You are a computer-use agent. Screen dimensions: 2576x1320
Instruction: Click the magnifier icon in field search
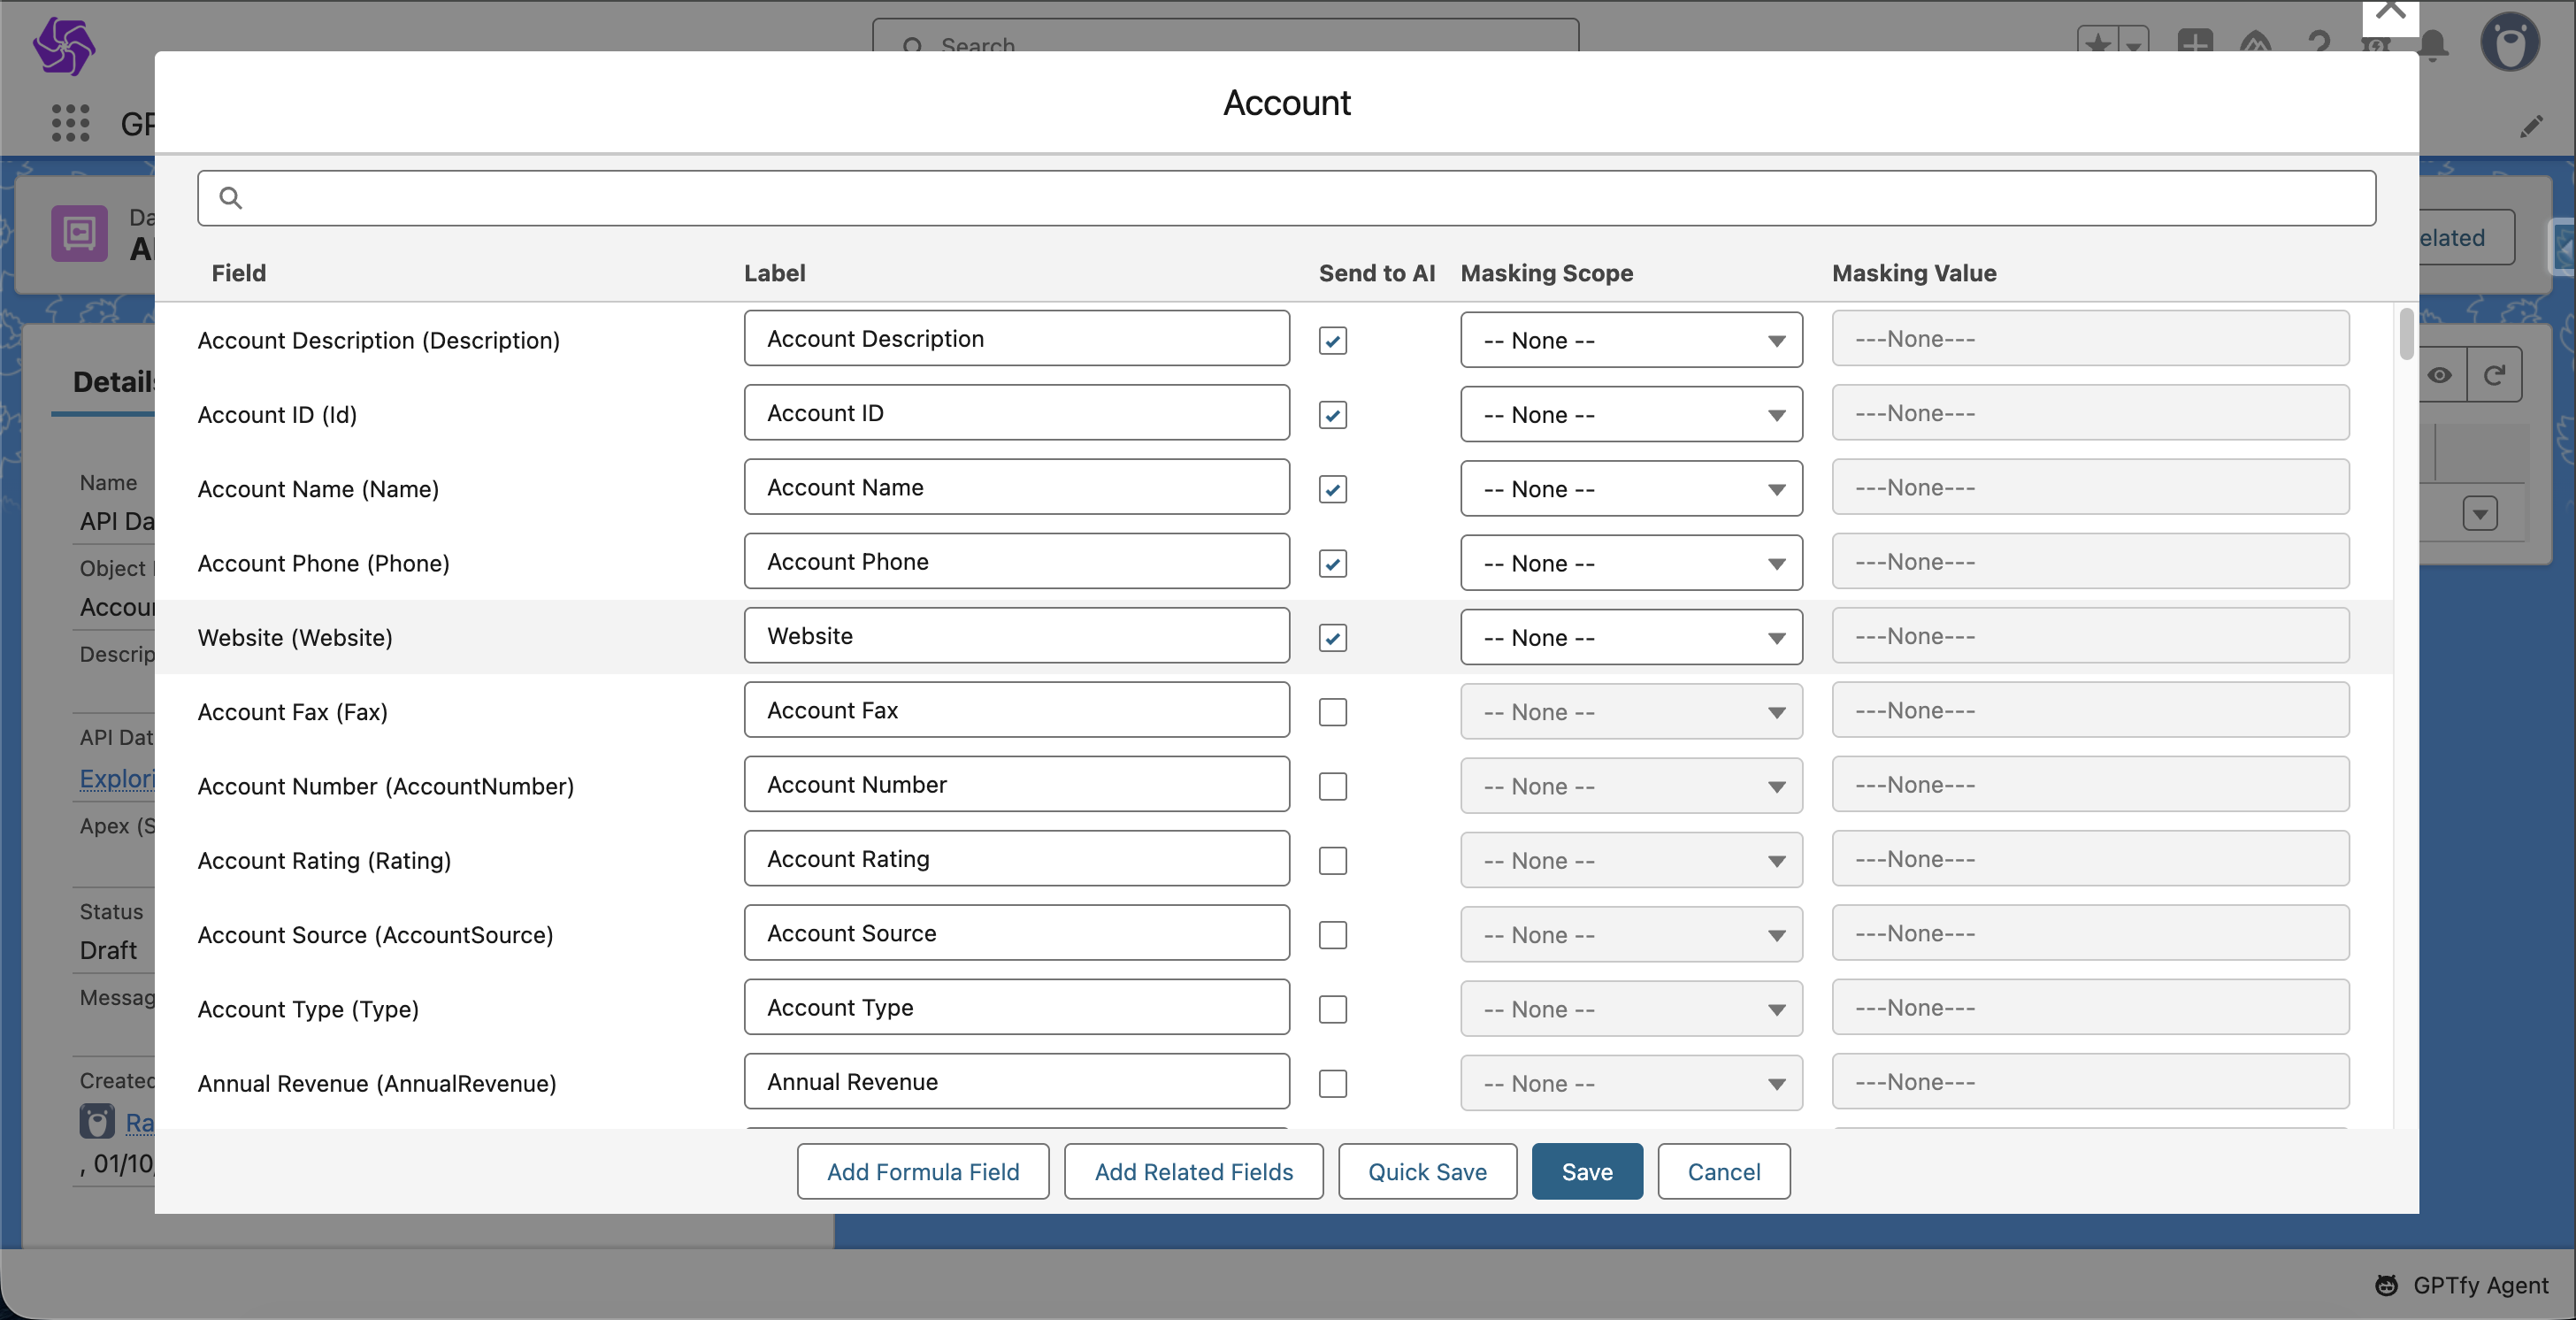[x=230, y=198]
